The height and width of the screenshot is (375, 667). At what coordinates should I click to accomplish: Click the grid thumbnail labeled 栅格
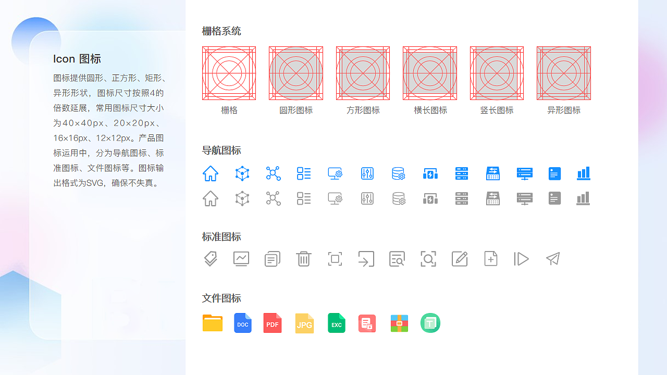229,73
